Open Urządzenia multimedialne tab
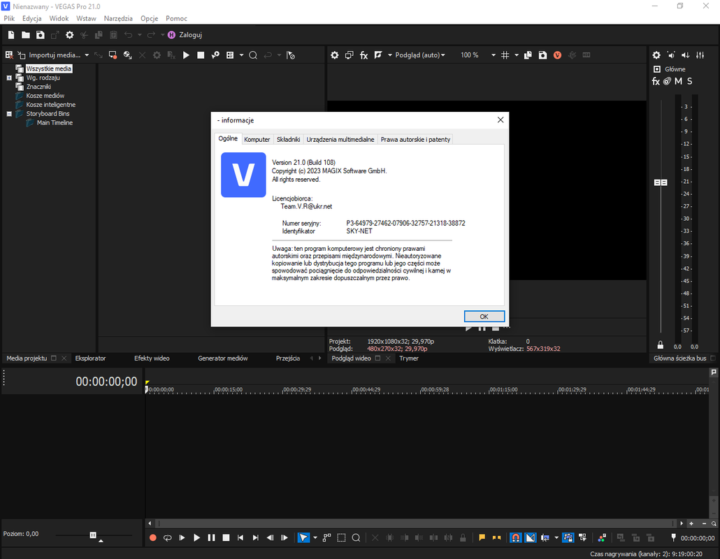The width and height of the screenshot is (720, 559). click(x=340, y=140)
